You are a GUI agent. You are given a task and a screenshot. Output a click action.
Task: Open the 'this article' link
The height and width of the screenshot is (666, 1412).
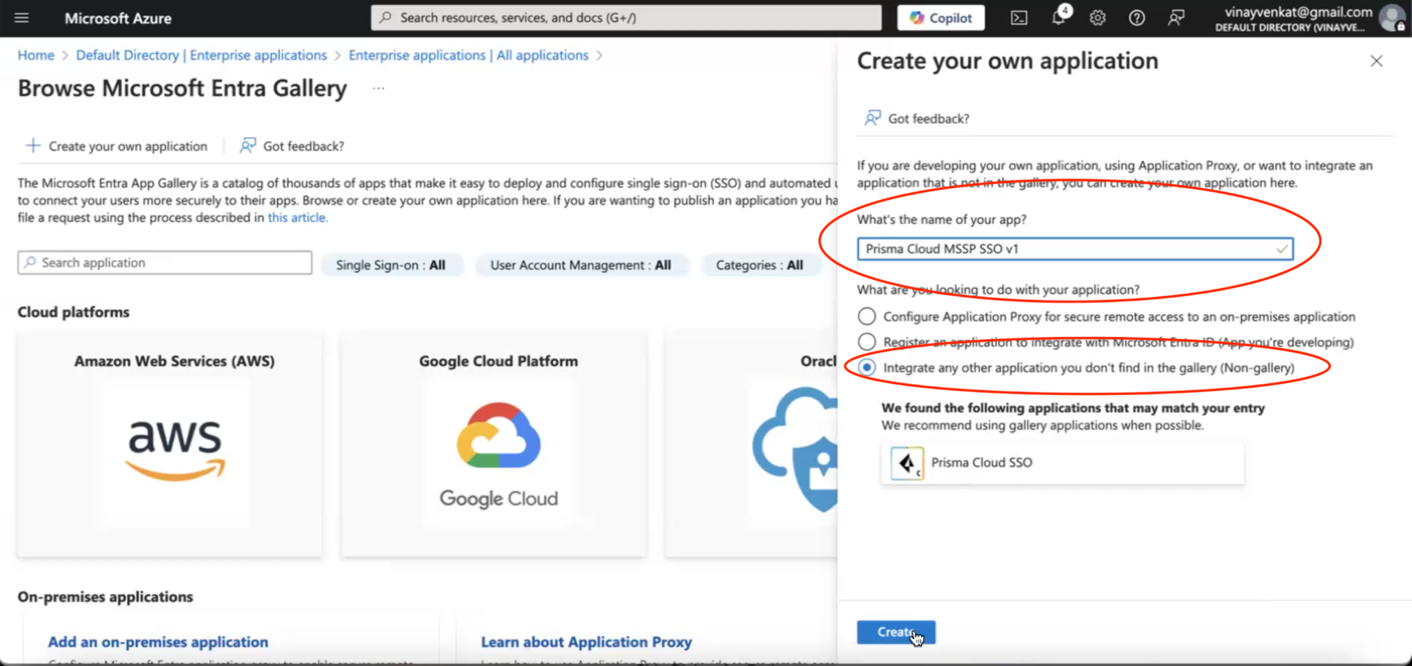tap(297, 218)
